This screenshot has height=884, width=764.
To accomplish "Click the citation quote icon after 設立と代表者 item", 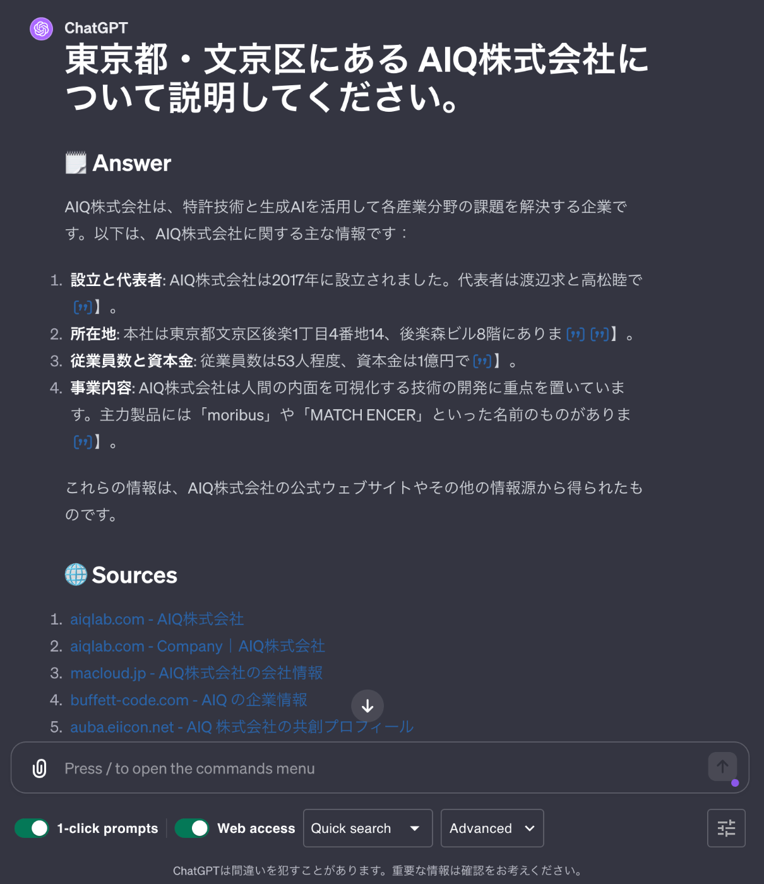I will click(83, 307).
